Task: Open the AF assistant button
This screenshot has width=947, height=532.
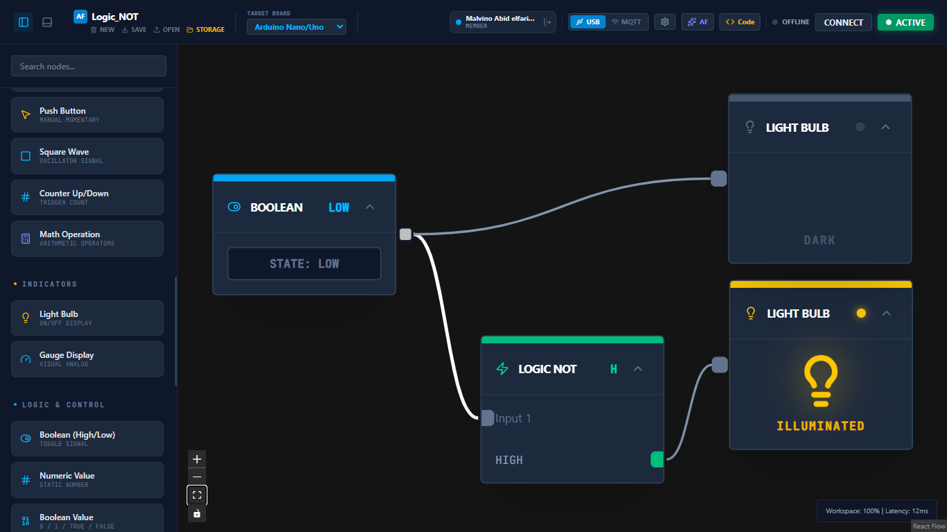Action: point(698,22)
